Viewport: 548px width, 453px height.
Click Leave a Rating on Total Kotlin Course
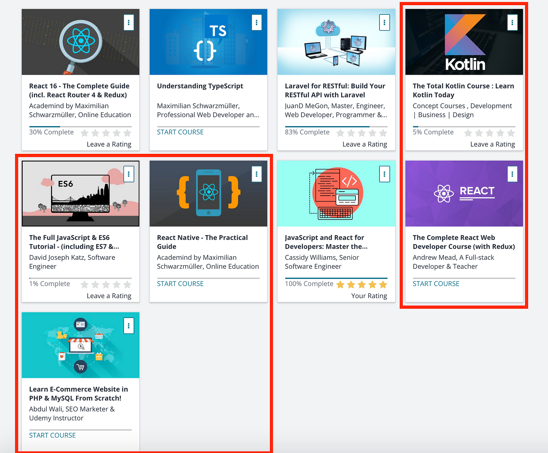(x=493, y=144)
